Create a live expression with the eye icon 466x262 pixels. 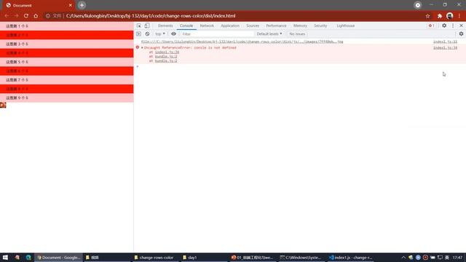pos(173,34)
